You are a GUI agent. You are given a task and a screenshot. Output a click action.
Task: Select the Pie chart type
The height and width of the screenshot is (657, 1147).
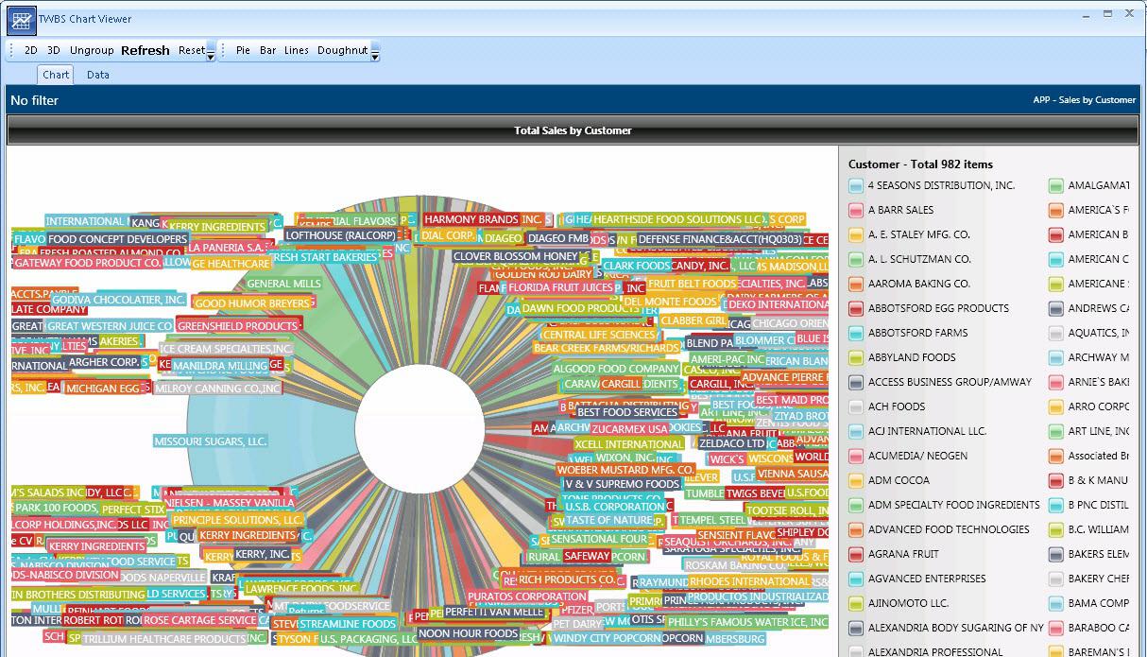pyautogui.click(x=243, y=50)
